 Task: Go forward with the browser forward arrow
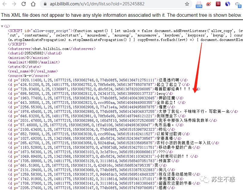(x=14, y=4)
